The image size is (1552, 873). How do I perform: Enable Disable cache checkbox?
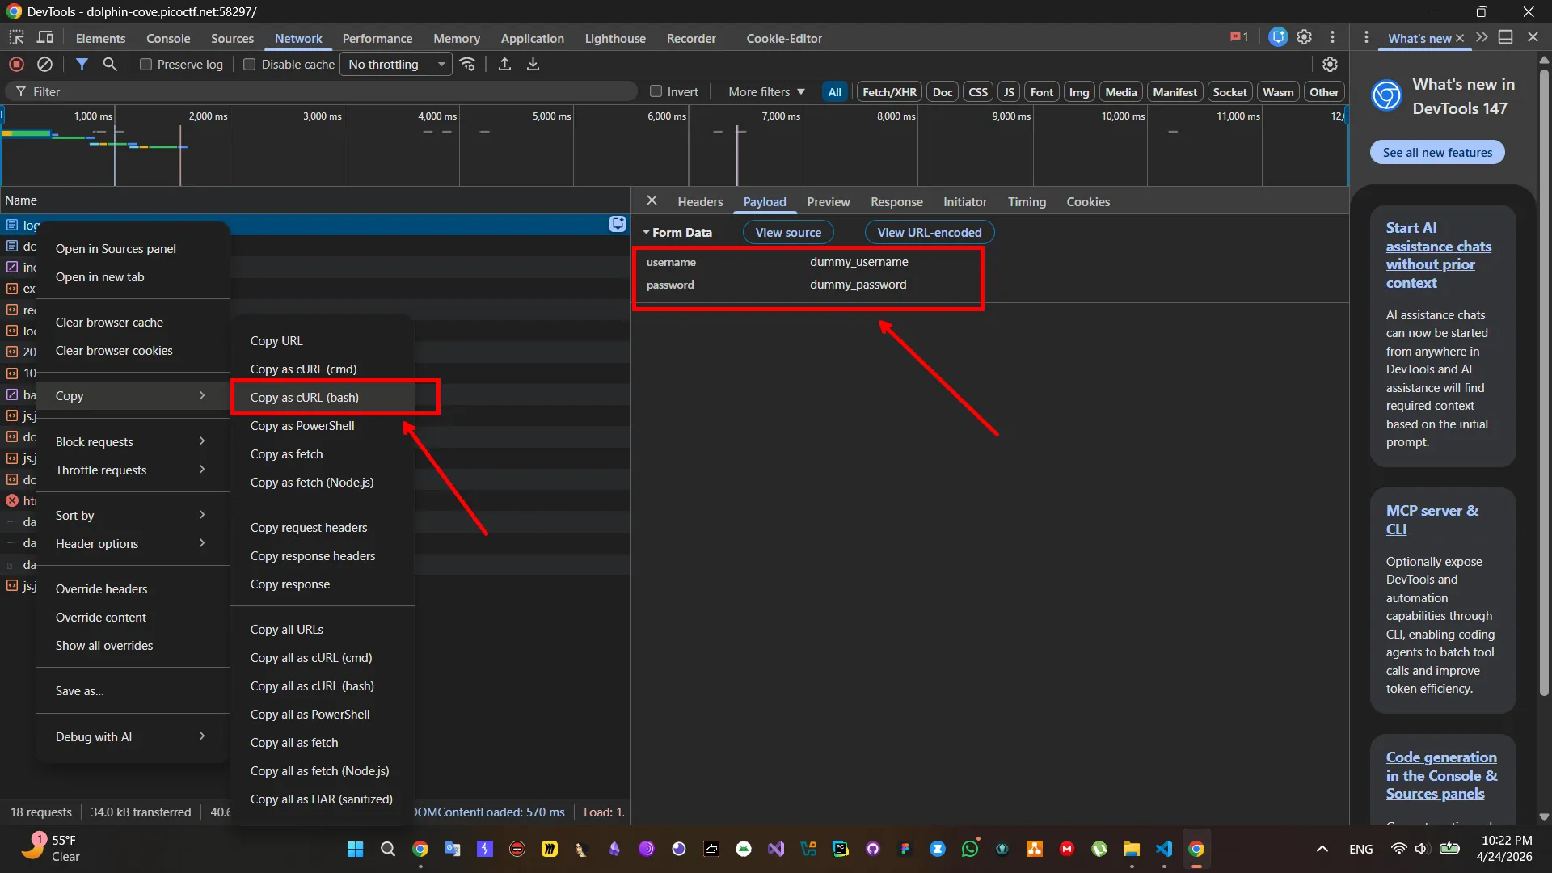pos(249,65)
